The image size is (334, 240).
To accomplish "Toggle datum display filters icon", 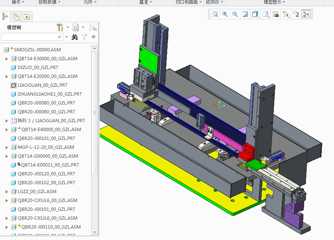I will [x=286, y=14].
